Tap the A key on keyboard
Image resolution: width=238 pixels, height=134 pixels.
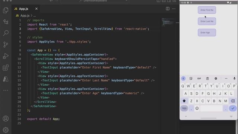click(x=186, y=93)
